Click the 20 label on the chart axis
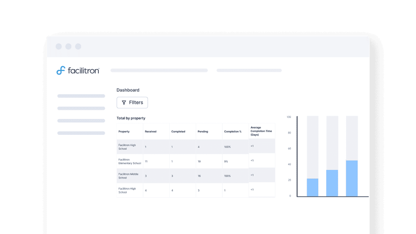Image resolution: width=416 pixels, height=234 pixels. click(x=289, y=180)
